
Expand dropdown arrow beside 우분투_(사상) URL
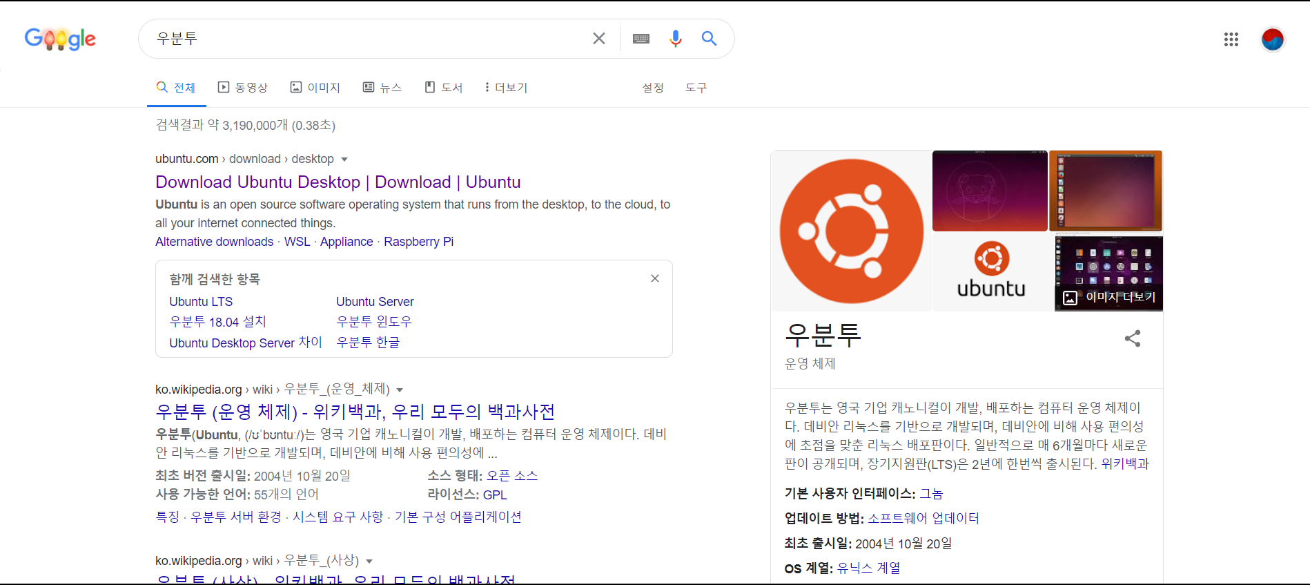point(369,562)
